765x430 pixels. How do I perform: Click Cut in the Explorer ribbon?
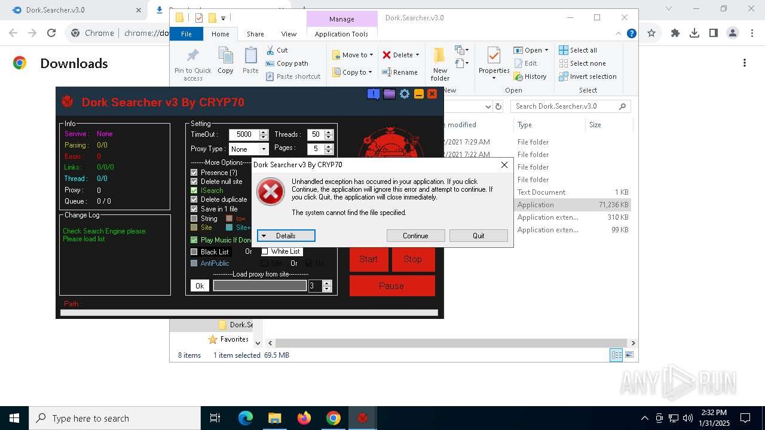(x=277, y=50)
